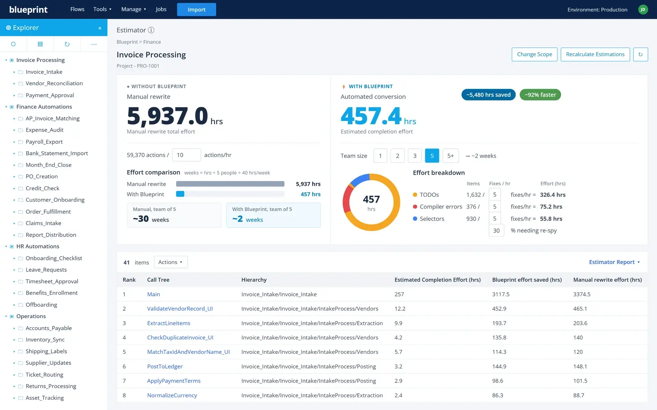Click the lightning bolt icon beside With Blueprint
Image resolution: width=657 pixels, height=410 pixels.
click(344, 87)
